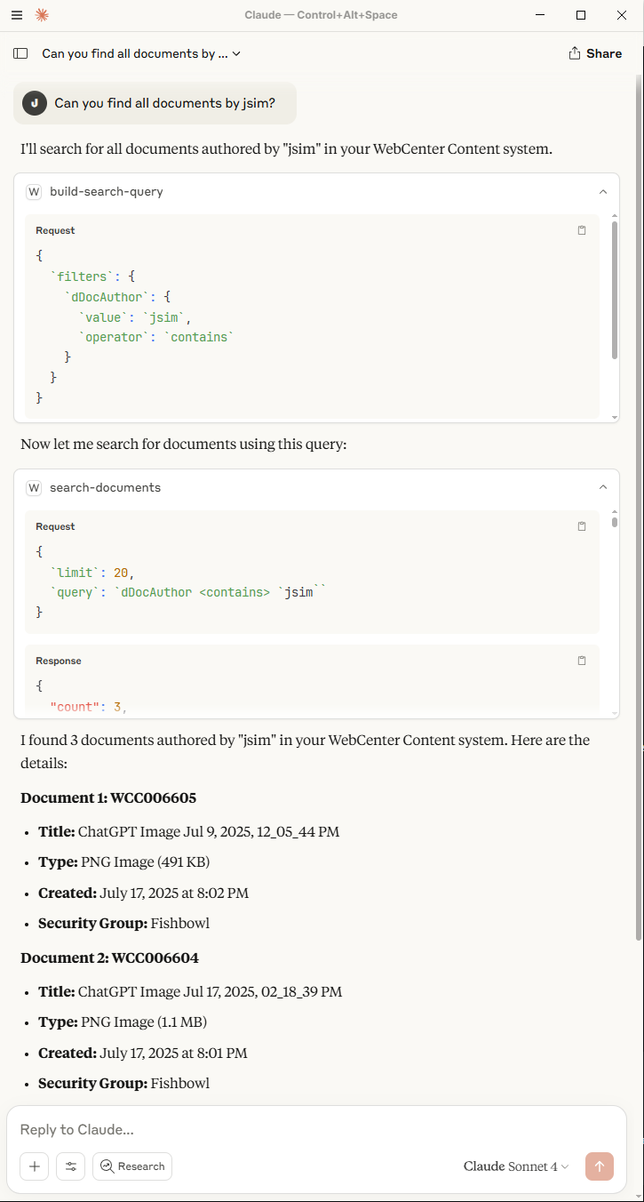Click the send message arrow button
This screenshot has width=644, height=1202.
pyautogui.click(x=600, y=1166)
